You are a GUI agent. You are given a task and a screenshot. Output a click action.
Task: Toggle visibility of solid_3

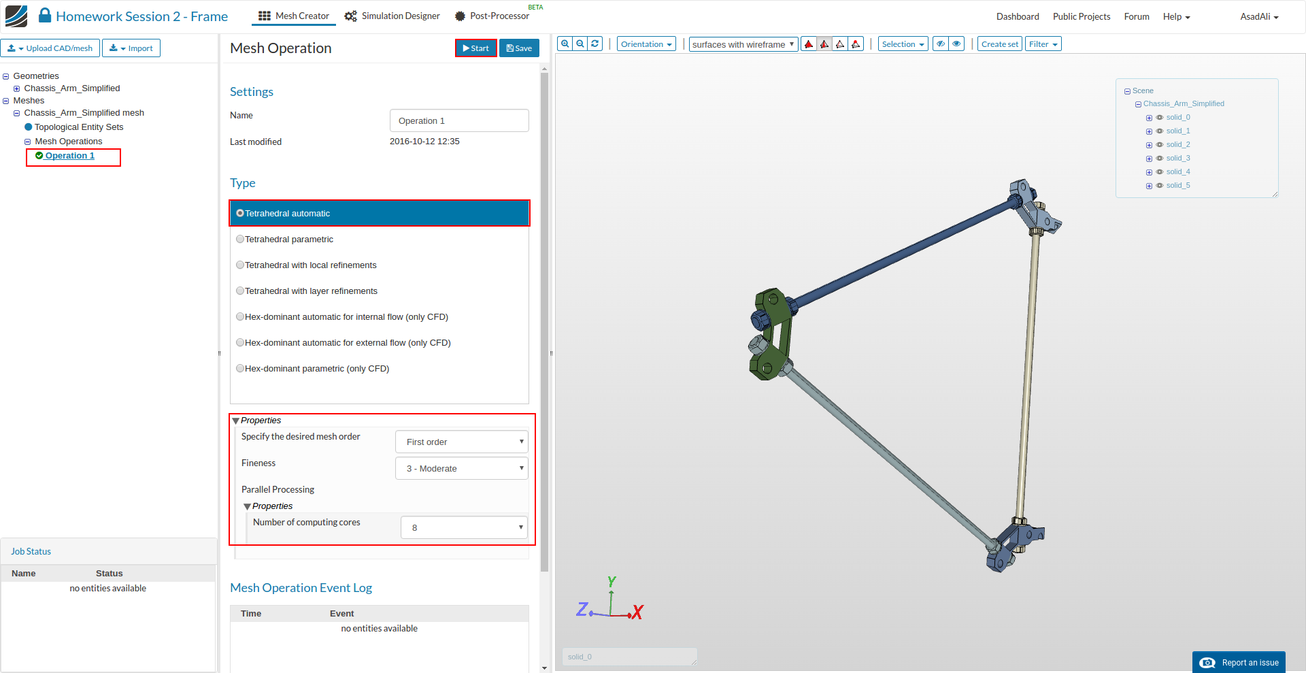click(1160, 159)
